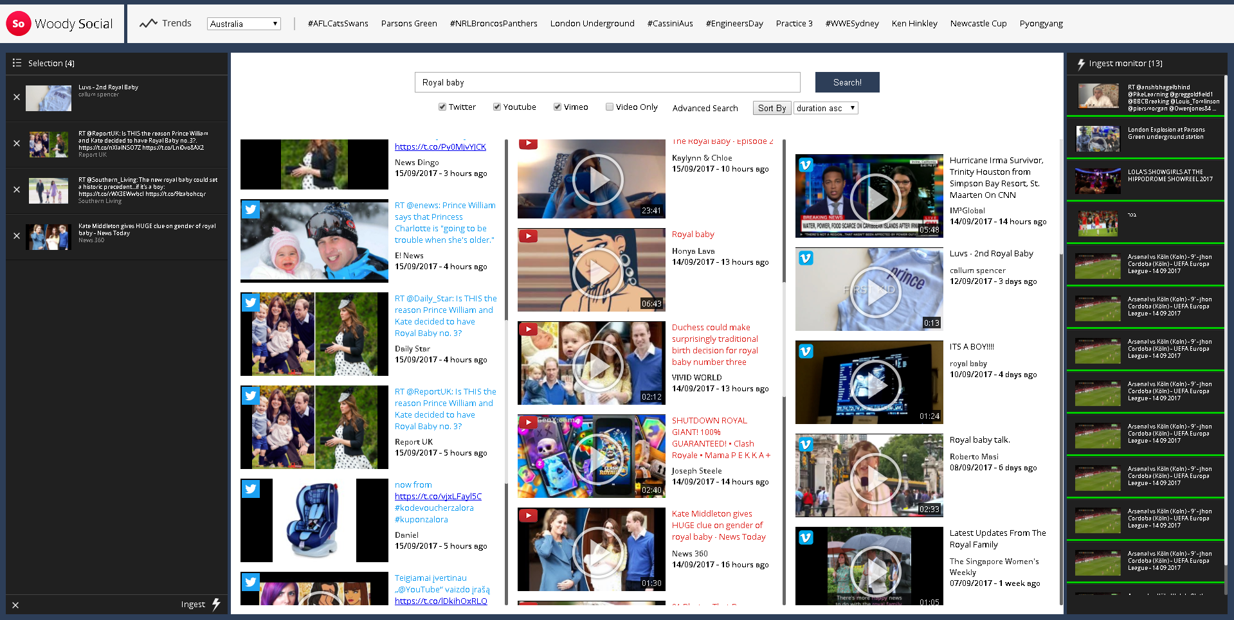Click the Woody Social logo icon
Screen dimensions: 1234x620
tap(18, 24)
